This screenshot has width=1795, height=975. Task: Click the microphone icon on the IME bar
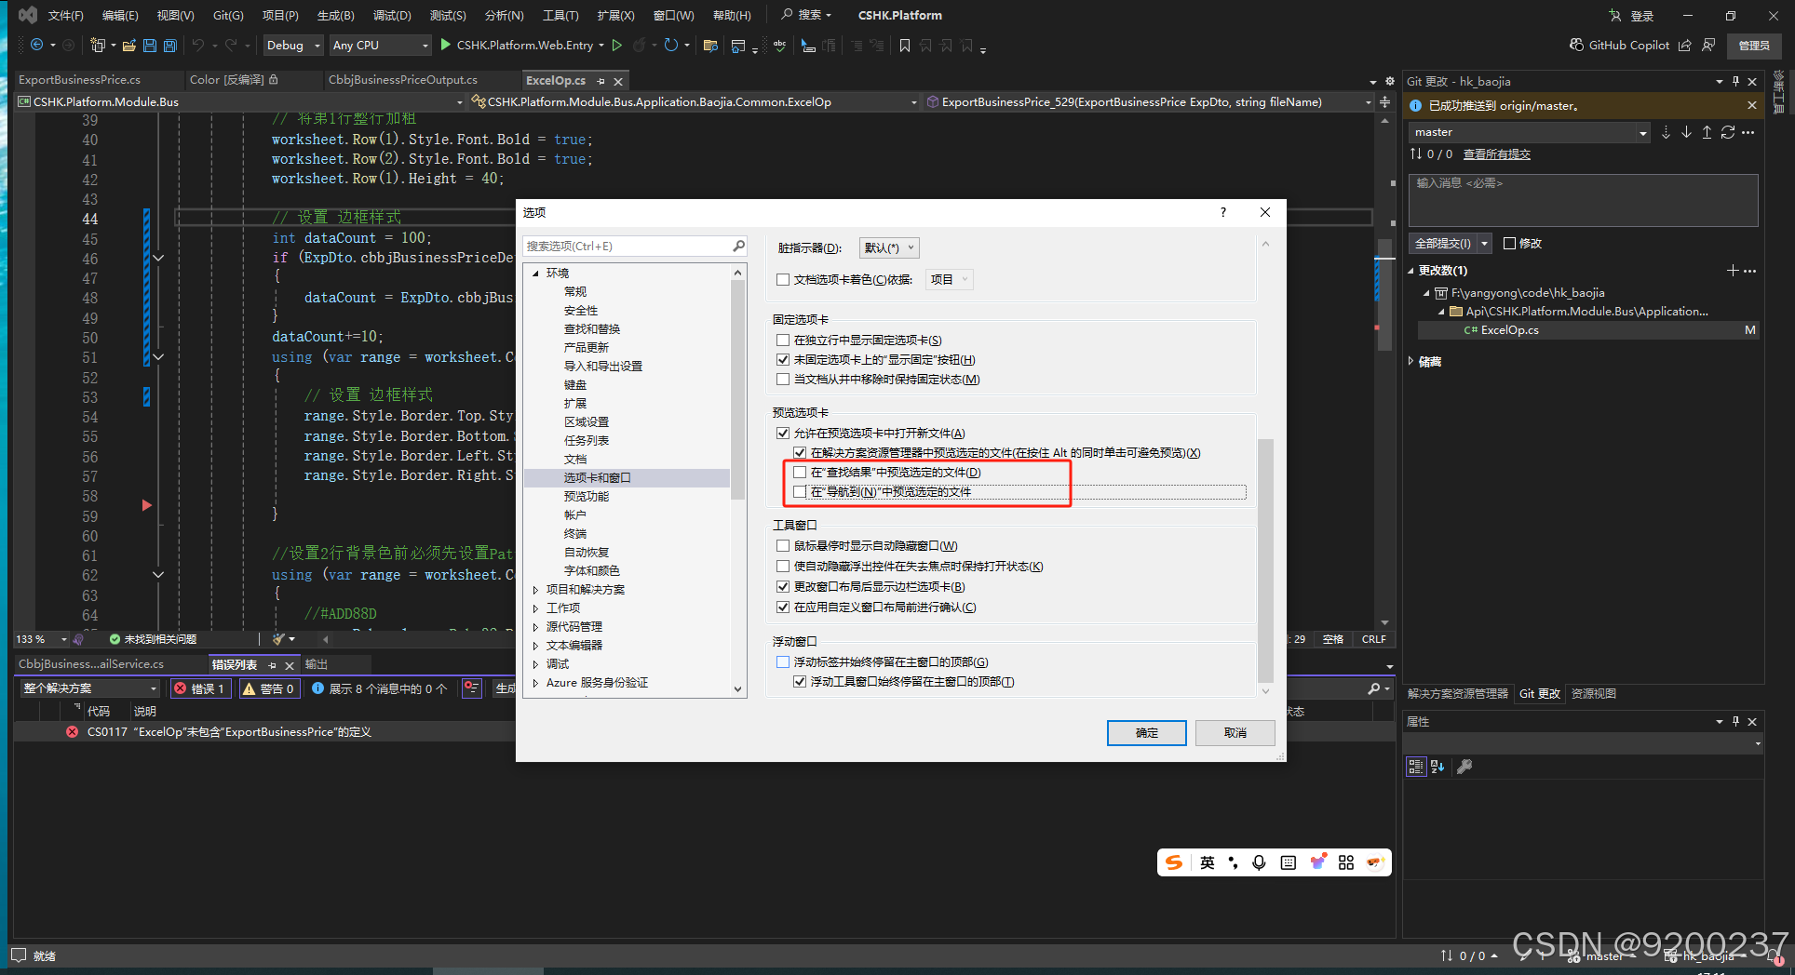tap(1259, 862)
